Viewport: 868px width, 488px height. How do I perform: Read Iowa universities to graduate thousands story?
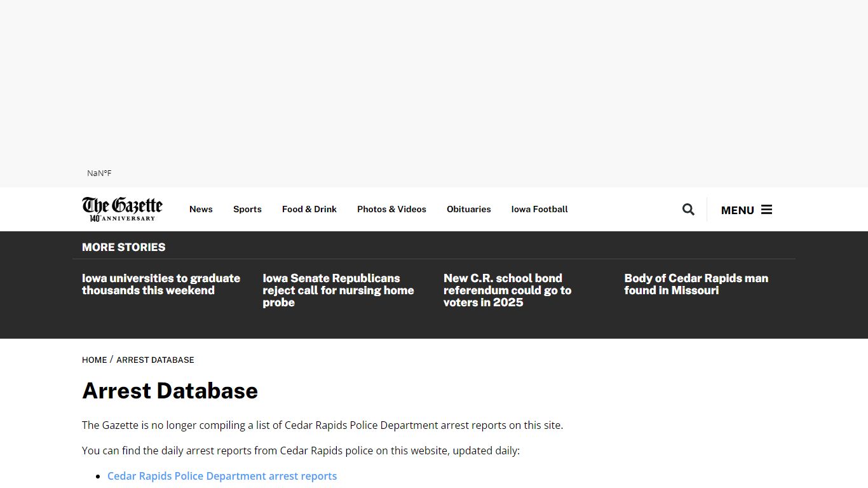pyautogui.click(x=161, y=284)
